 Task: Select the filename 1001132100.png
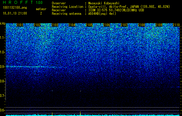(x=15, y=8)
